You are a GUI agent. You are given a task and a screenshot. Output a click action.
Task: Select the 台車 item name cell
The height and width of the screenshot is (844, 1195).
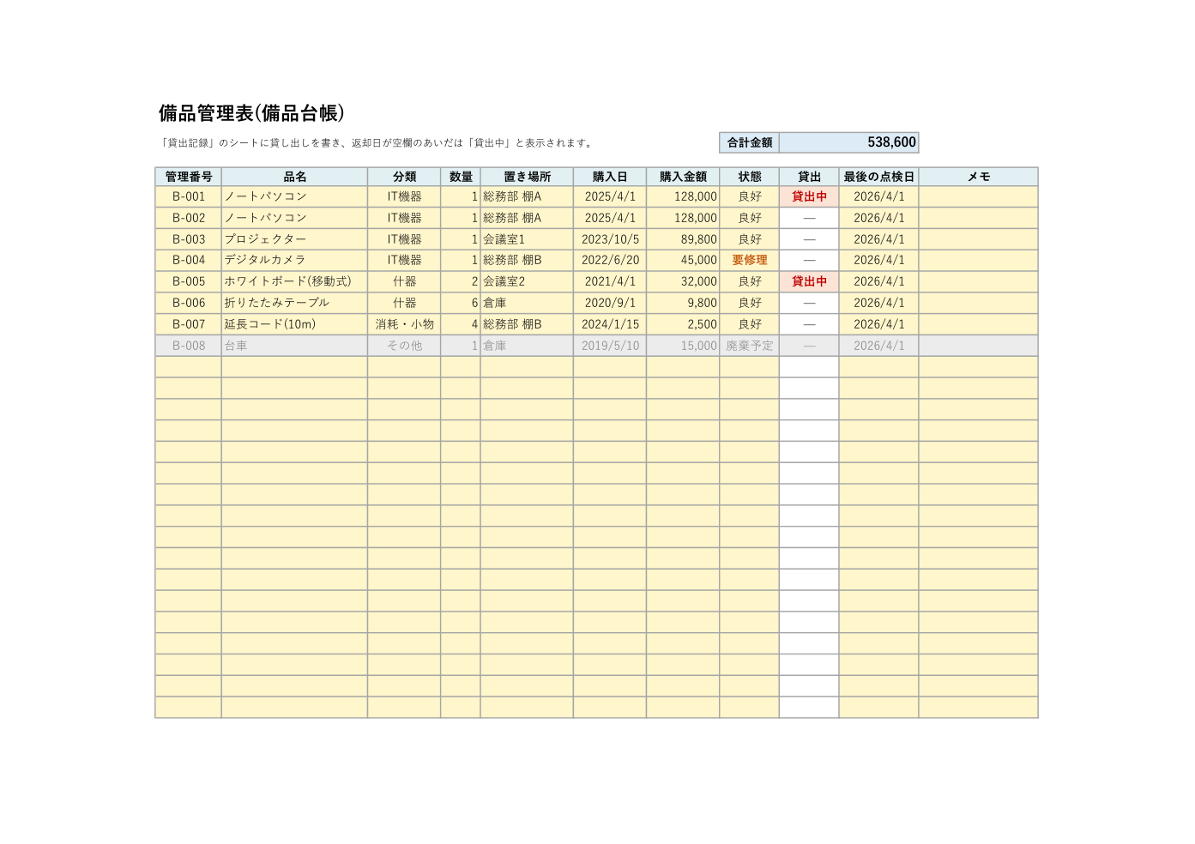click(x=294, y=346)
